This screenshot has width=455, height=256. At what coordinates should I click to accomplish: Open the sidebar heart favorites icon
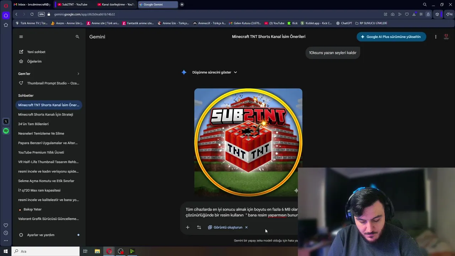[x=6, y=225]
